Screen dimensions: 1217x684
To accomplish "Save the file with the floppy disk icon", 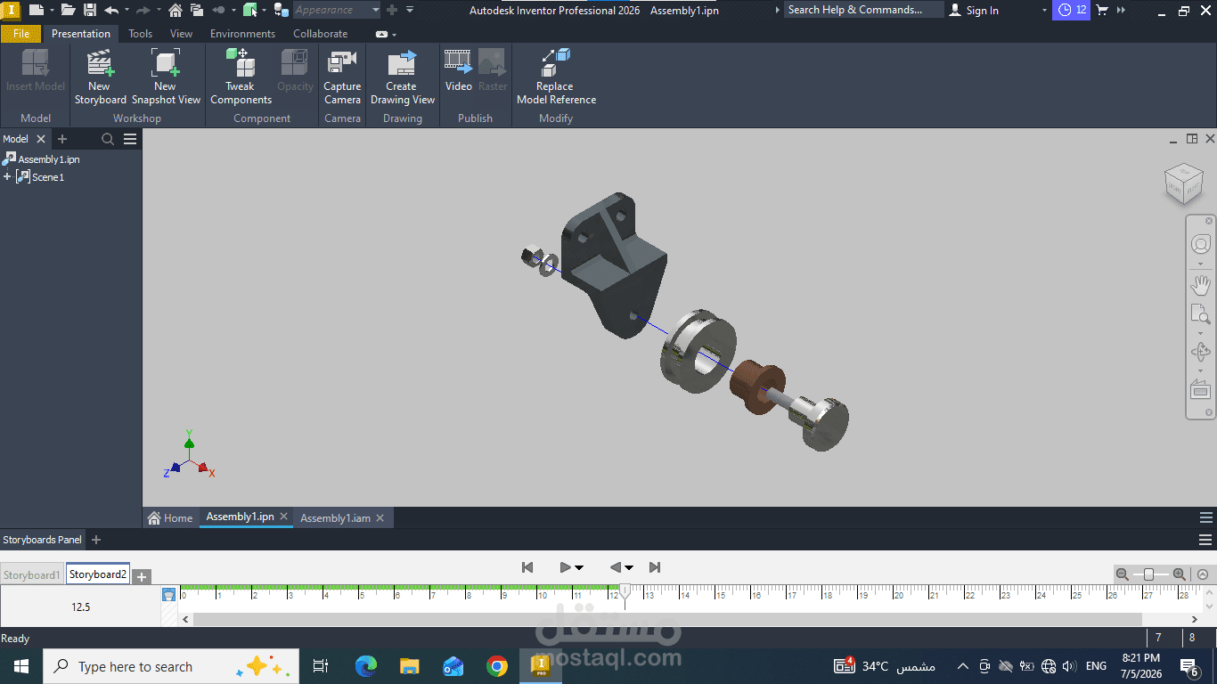I will click(90, 10).
